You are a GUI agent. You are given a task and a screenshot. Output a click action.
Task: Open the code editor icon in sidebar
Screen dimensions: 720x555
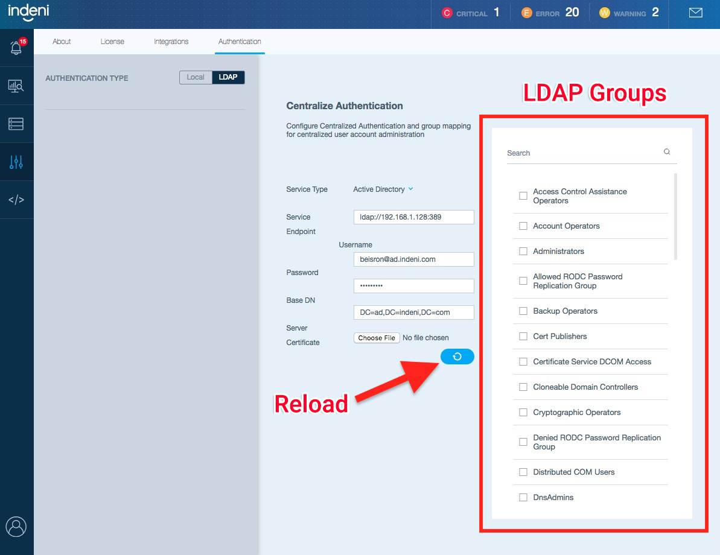[x=16, y=200]
